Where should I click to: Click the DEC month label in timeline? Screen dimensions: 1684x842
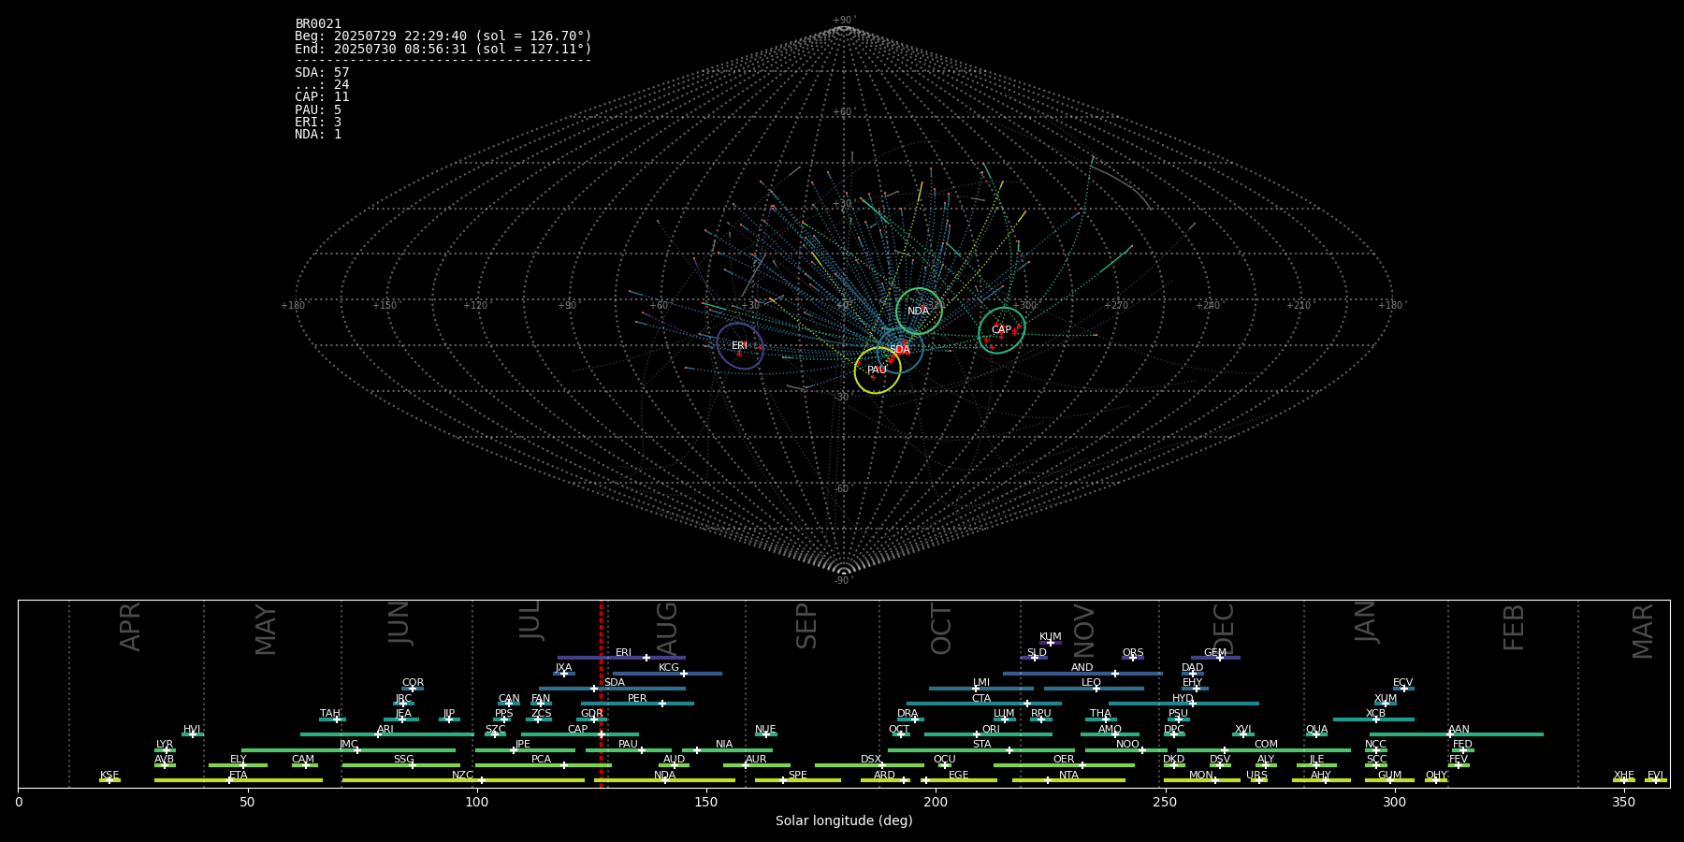(x=1224, y=628)
